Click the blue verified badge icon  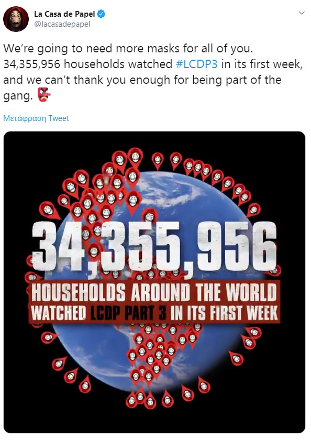(101, 14)
